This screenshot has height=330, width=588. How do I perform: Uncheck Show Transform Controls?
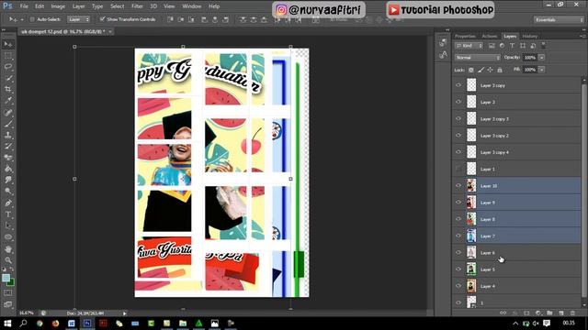pos(102,18)
